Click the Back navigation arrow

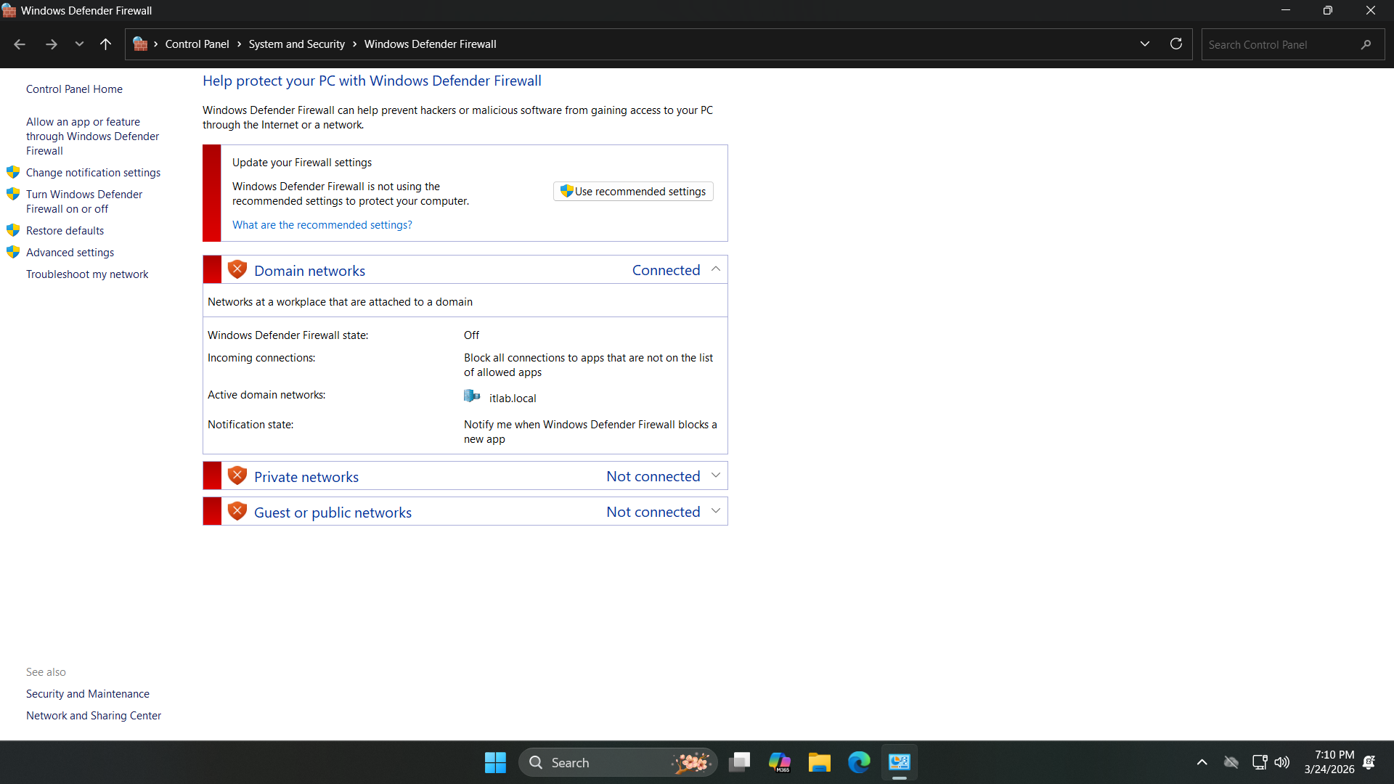tap(20, 44)
